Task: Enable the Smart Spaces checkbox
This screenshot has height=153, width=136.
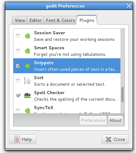Action: tap(18, 51)
